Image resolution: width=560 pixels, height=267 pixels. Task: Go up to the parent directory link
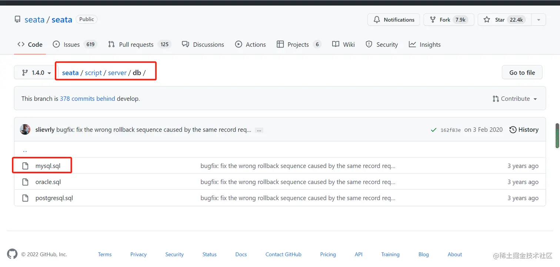(25, 151)
